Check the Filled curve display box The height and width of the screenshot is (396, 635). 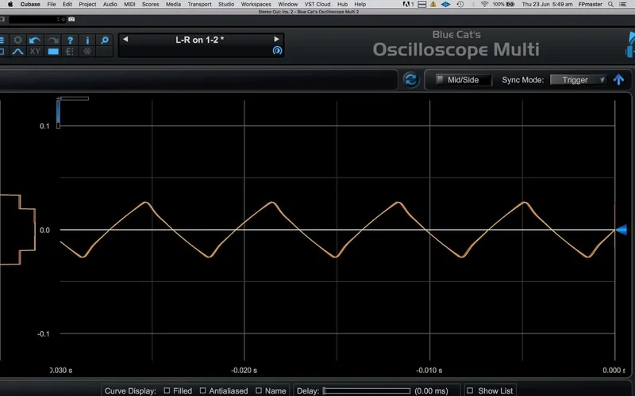click(167, 390)
